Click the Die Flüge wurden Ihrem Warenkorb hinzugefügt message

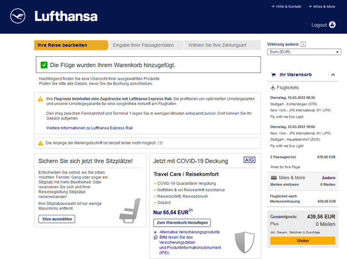pos(112,65)
